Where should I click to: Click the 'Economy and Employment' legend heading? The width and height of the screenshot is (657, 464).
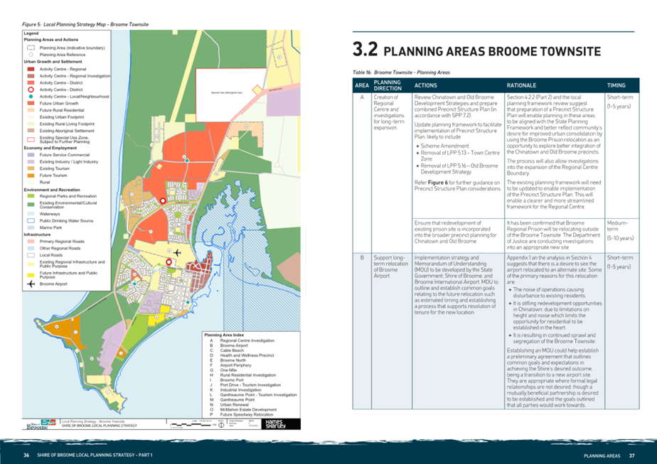point(50,148)
